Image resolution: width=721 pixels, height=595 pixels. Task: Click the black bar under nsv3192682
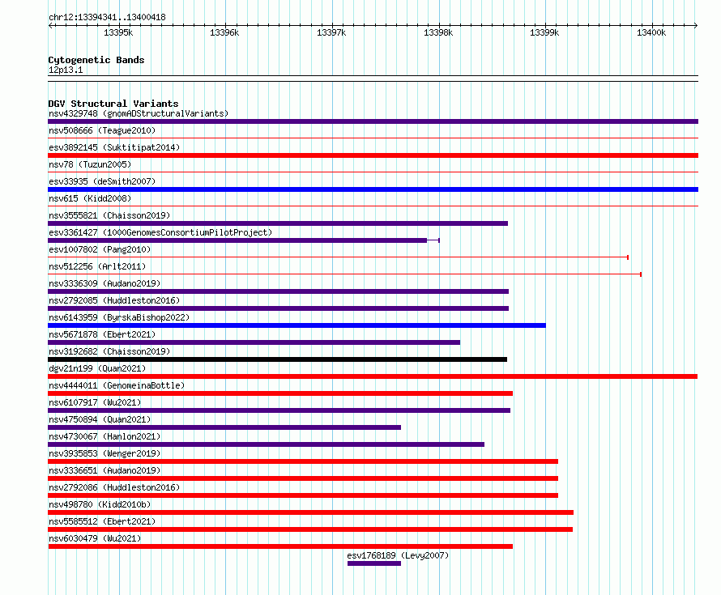tap(277, 359)
